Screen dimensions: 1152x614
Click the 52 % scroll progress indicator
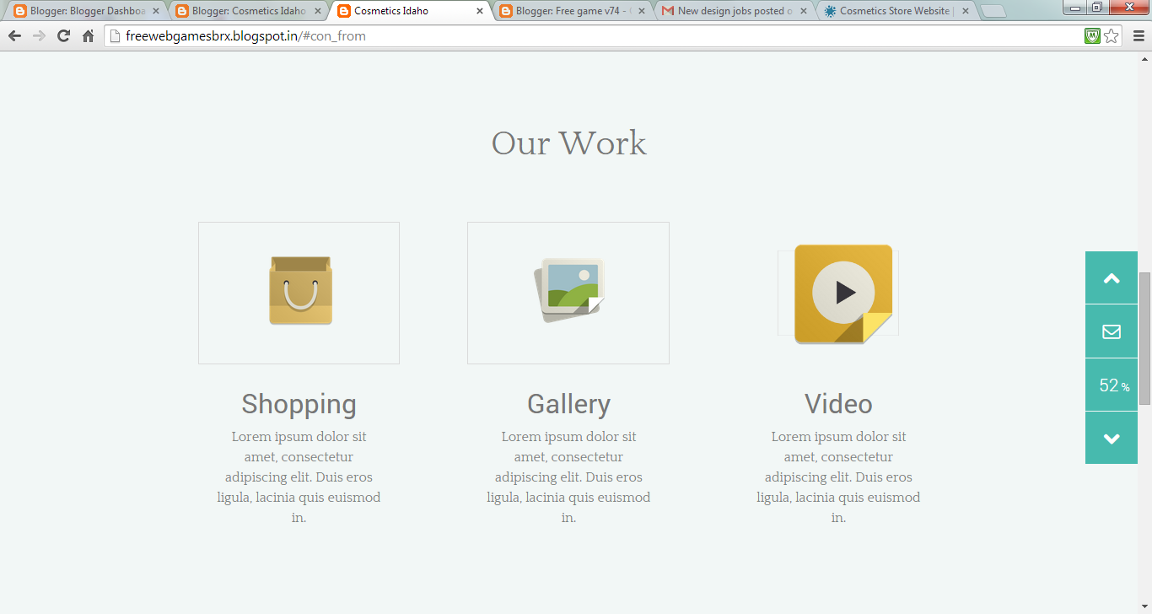click(1112, 385)
